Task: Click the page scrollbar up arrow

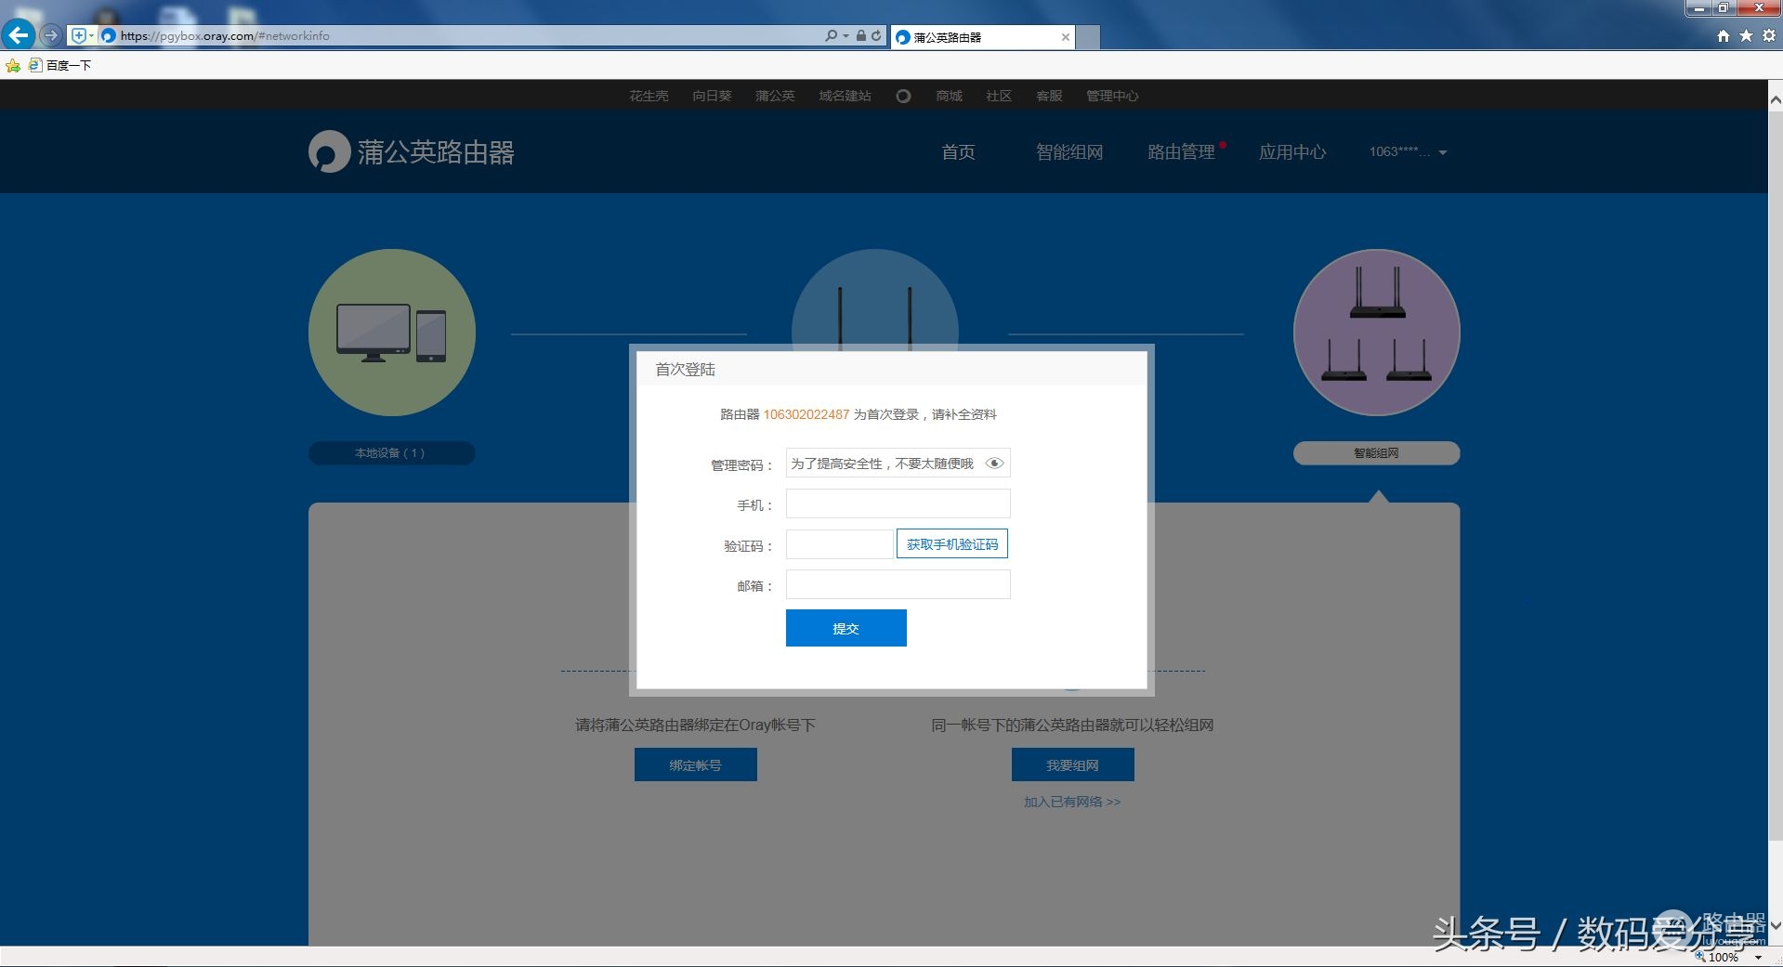Action: point(1775,98)
